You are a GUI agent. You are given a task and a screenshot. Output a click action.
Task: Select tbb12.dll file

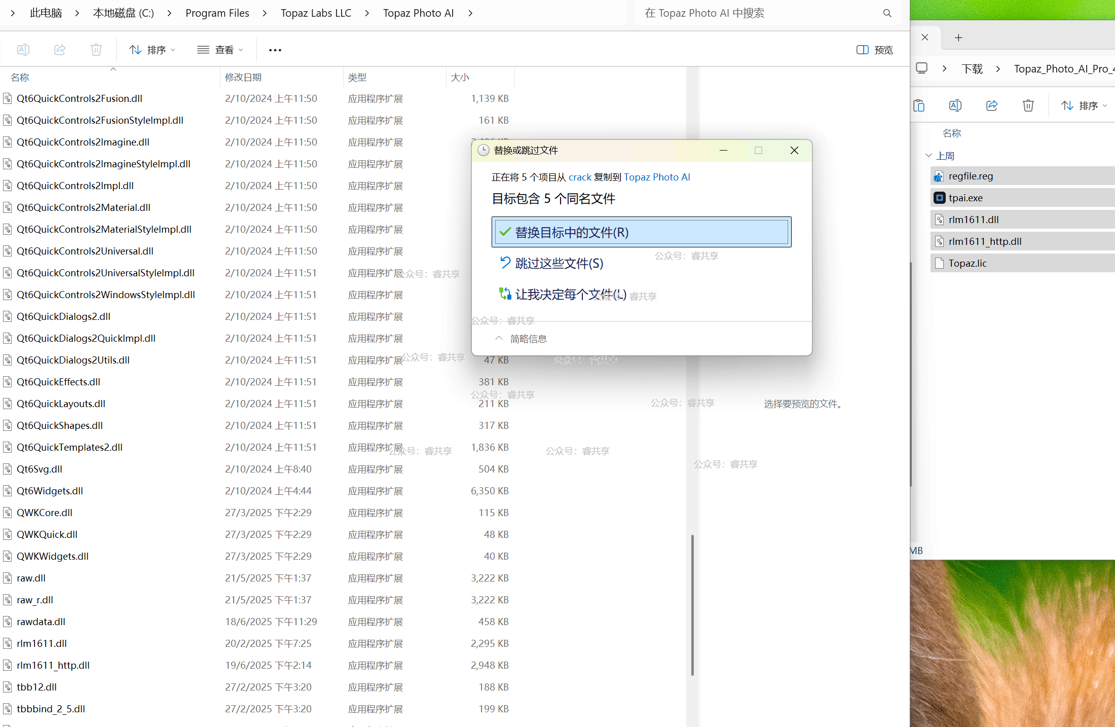[x=36, y=687]
